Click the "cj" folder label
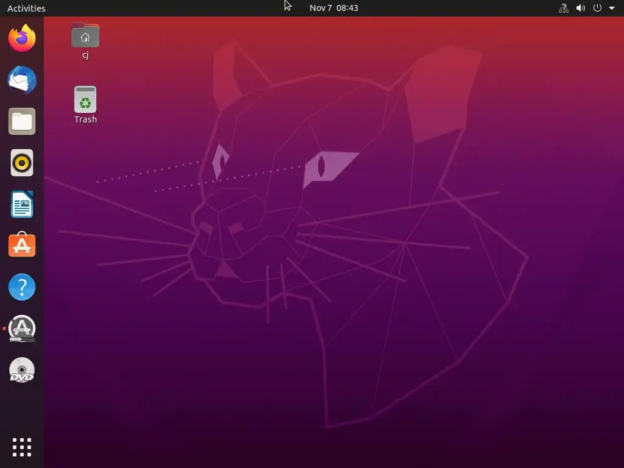The height and width of the screenshot is (468, 624). 85,55
